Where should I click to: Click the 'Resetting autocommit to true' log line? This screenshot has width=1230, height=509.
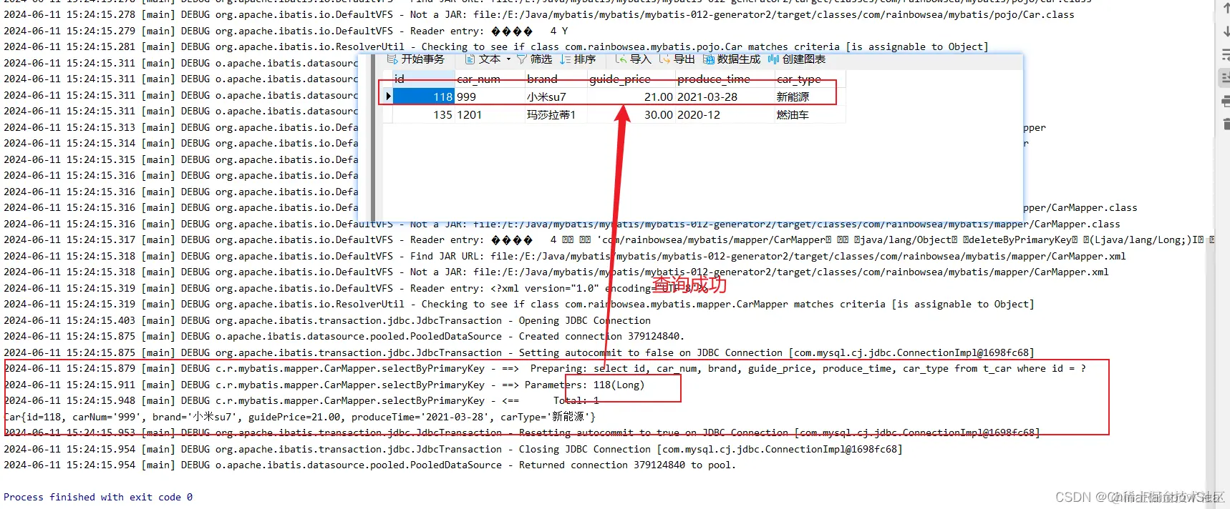pos(522,433)
